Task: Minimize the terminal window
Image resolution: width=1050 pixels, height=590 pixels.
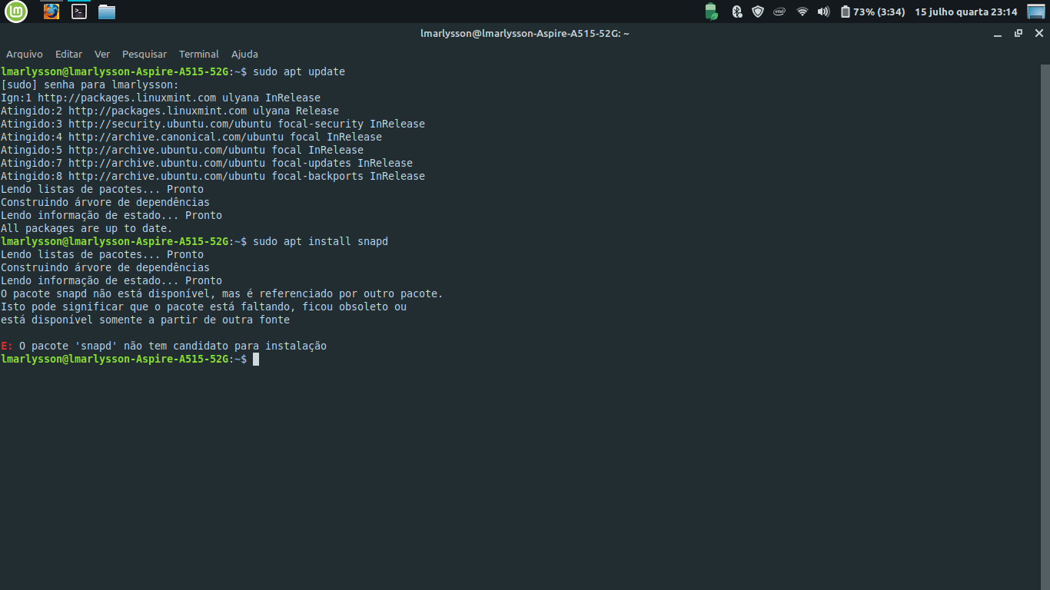Action: (998, 34)
